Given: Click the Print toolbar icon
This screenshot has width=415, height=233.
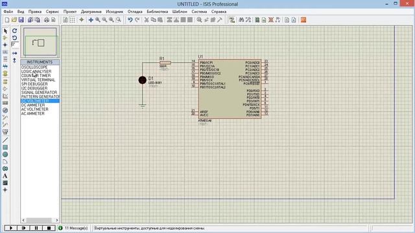Looking at the screenshot, I should point(47,20).
